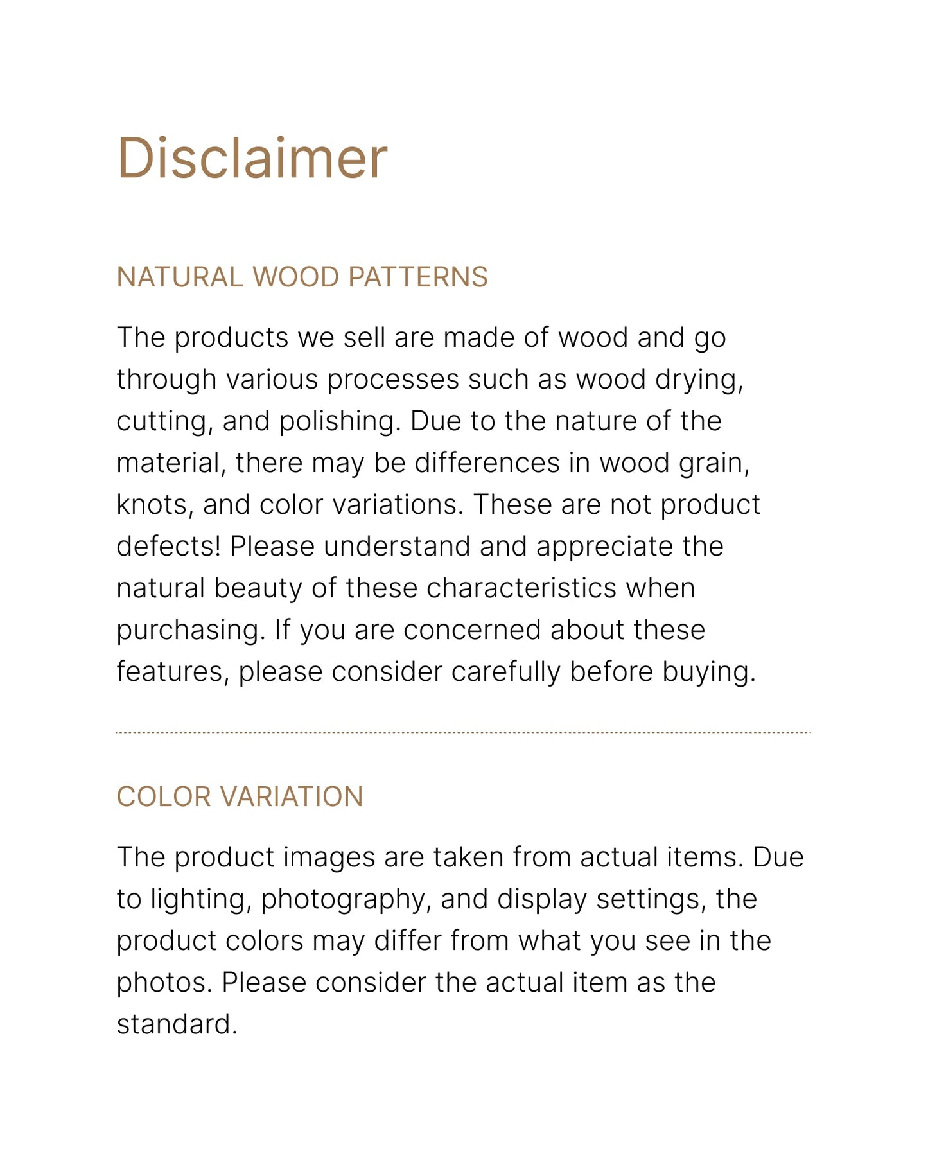The width and height of the screenshot is (928, 1160).
Task: Click the dotted divider line between sections
Action: click(464, 732)
